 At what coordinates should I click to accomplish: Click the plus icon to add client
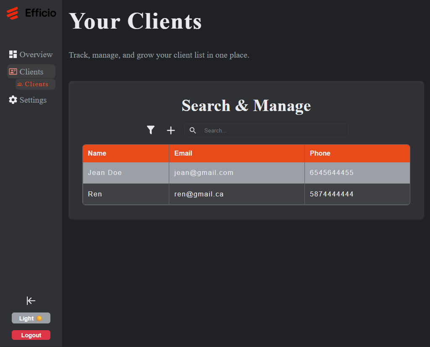171,130
